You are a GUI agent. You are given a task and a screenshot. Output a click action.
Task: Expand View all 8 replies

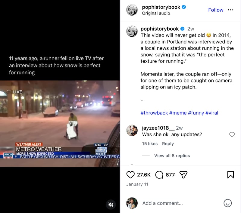(x=172, y=156)
